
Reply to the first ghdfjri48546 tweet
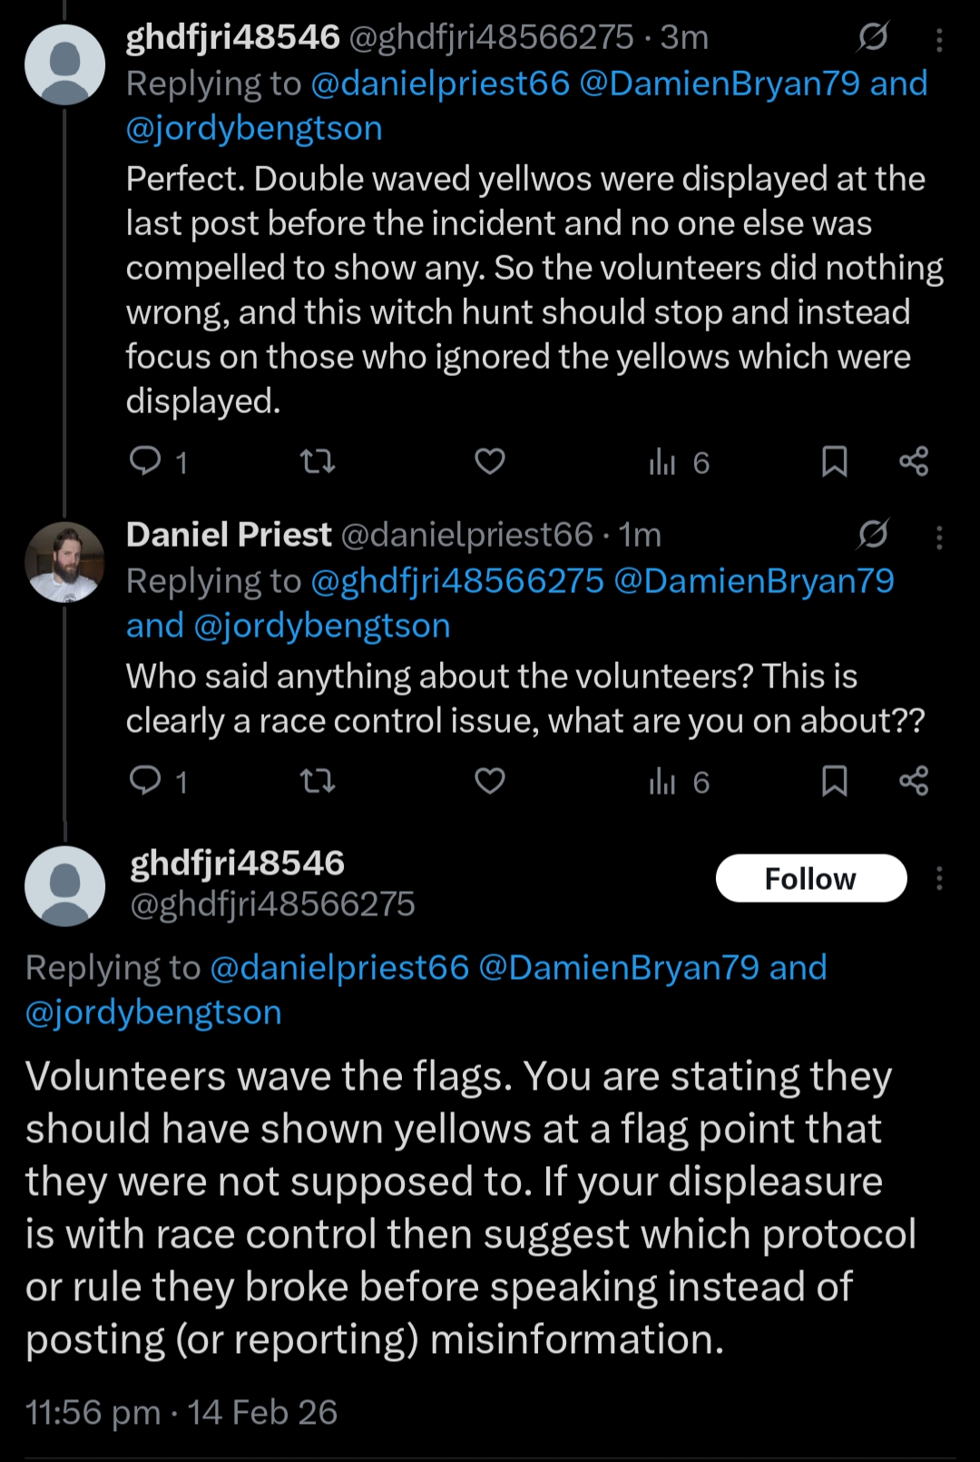145,461
